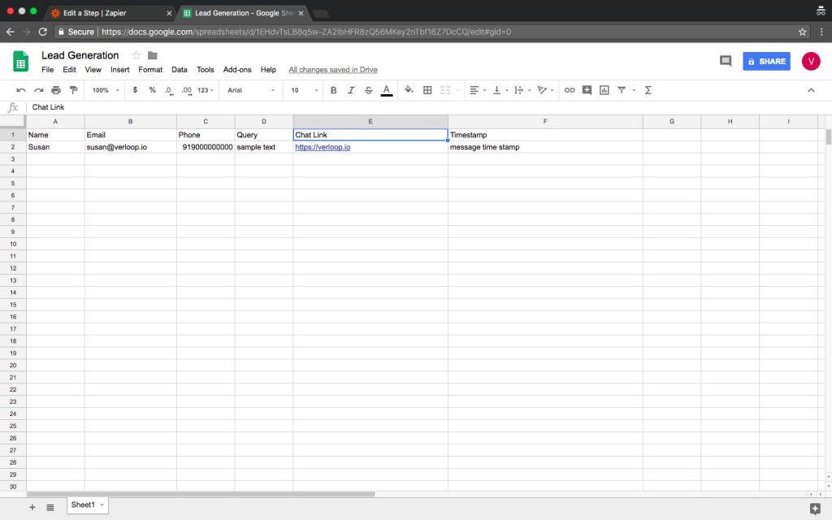The height and width of the screenshot is (520, 832).
Task: Open the Data menu
Action: [180, 70]
